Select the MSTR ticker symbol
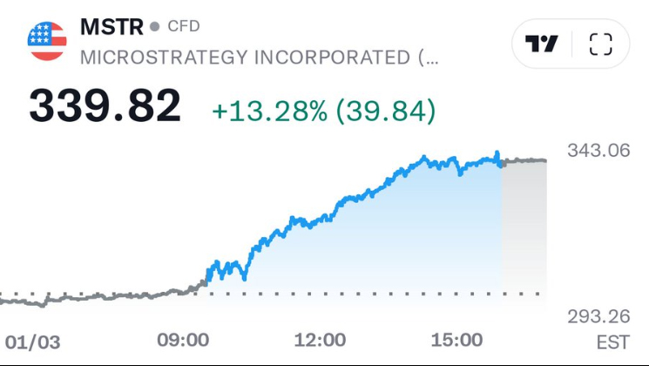This screenshot has width=649, height=366. tap(111, 26)
